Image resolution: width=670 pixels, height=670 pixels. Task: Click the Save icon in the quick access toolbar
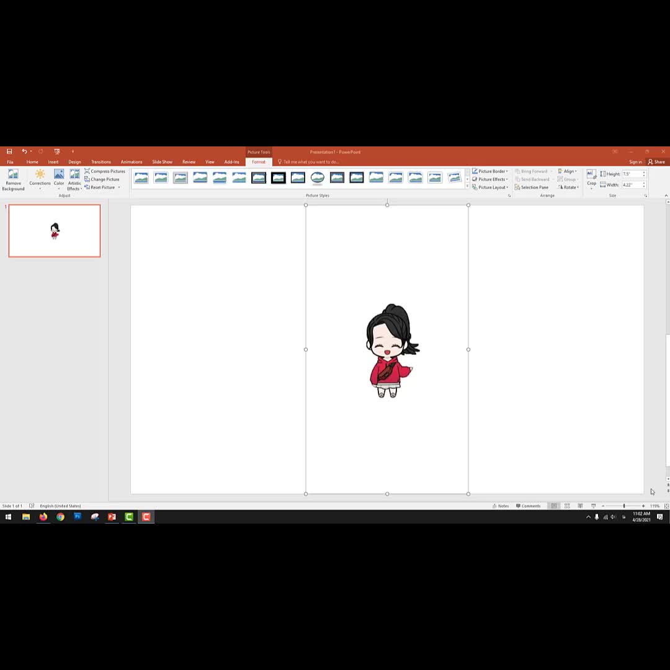[x=9, y=151]
